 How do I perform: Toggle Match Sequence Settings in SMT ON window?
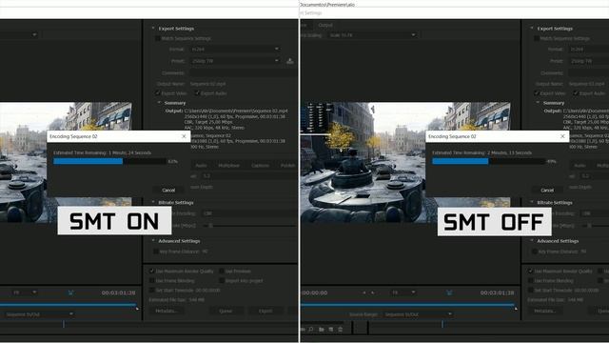pos(157,38)
